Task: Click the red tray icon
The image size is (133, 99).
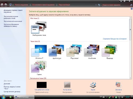Action: tap(113, 97)
